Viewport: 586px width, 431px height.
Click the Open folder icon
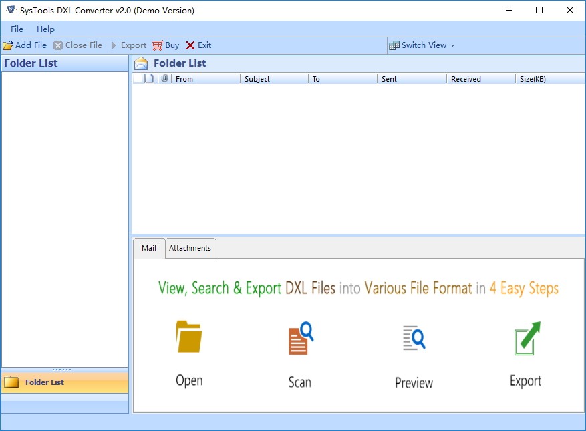189,336
